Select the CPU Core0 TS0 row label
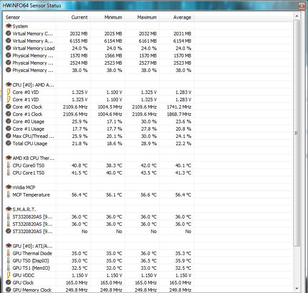 (29, 165)
